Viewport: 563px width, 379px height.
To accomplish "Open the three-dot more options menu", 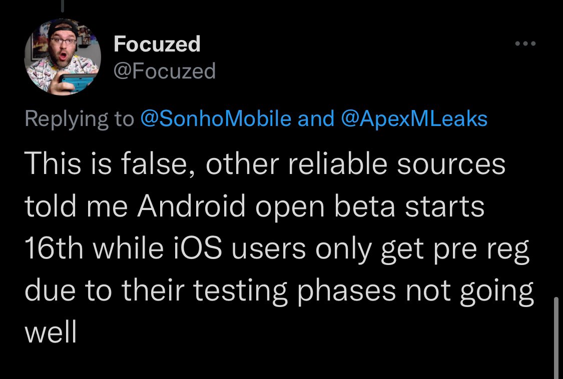I will coord(525,43).
